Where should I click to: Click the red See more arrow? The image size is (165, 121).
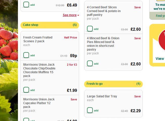(78, 15)
